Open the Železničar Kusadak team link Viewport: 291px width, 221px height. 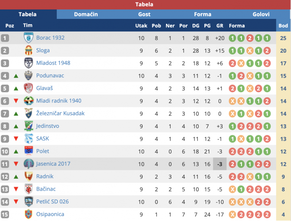click(60, 113)
